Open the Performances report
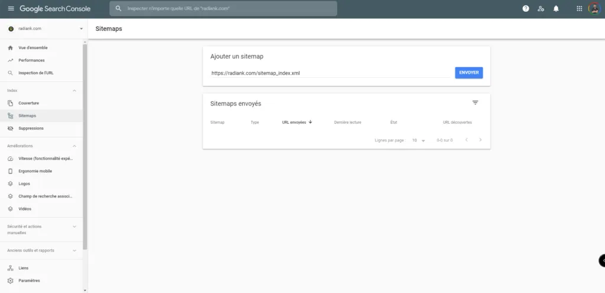This screenshot has width=605, height=293. pyautogui.click(x=32, y=61)
